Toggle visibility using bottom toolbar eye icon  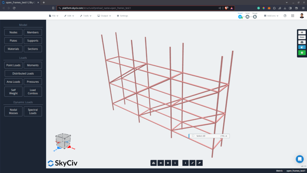pyautogui.click(x=161, y=163)
